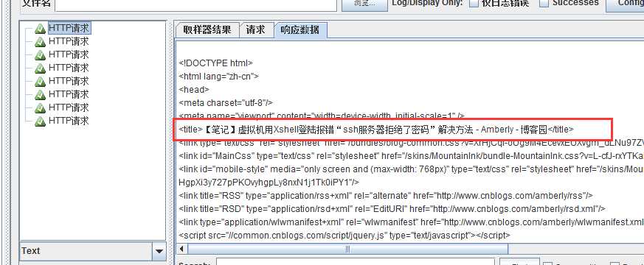Viewport: 644px width, 265px height.
Task: Click the horizontal scrollbar left arrow
Action: point(181,249)
